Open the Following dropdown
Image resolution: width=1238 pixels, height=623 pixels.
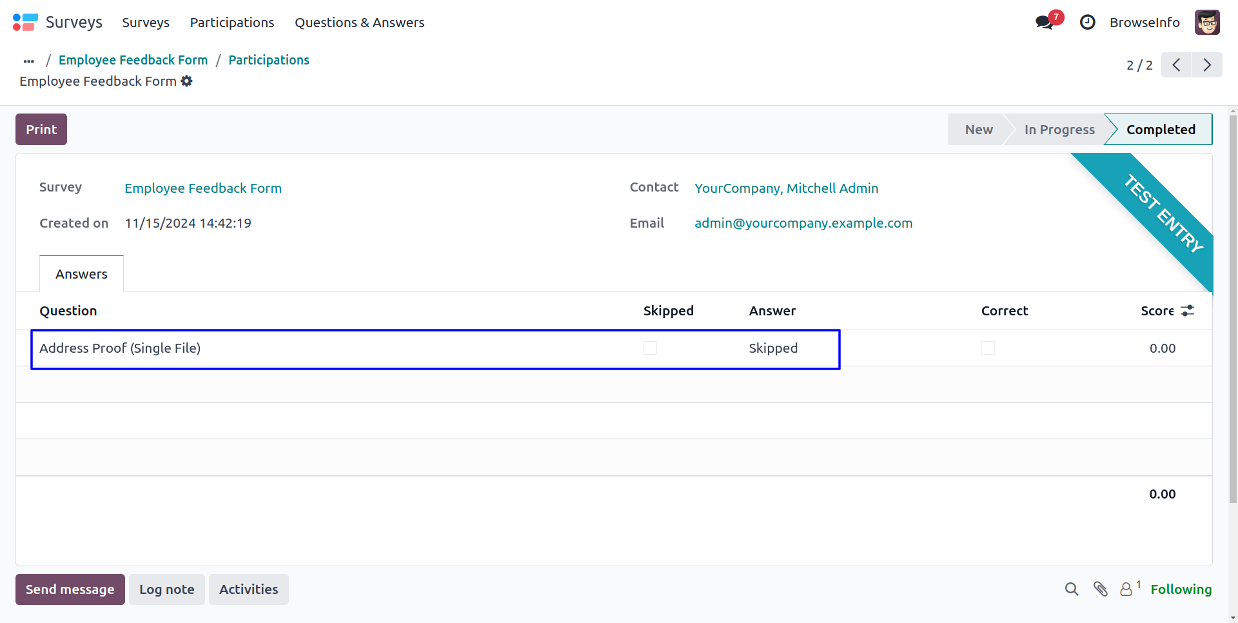pyautogui.click(x=1181, y=589)
